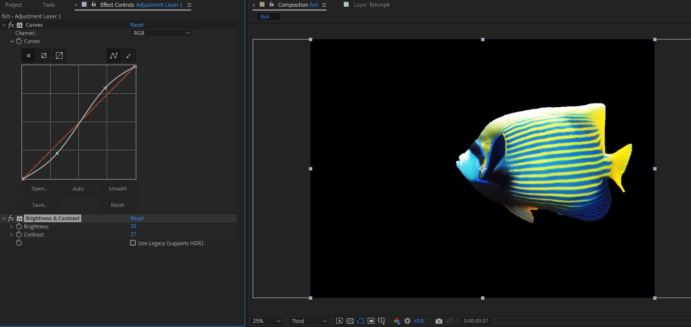
Task: Toggle the Brightness stopwatch
Action: [19, 226]
